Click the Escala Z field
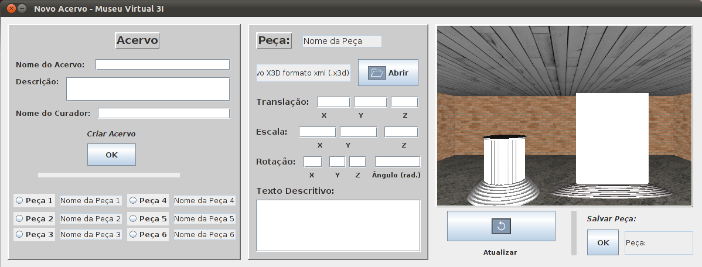Viewport: 702px width, 267px height. coord(401,132)
